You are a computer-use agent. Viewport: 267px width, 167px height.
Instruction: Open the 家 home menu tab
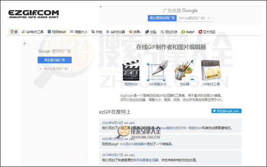(x=14, y=32)
